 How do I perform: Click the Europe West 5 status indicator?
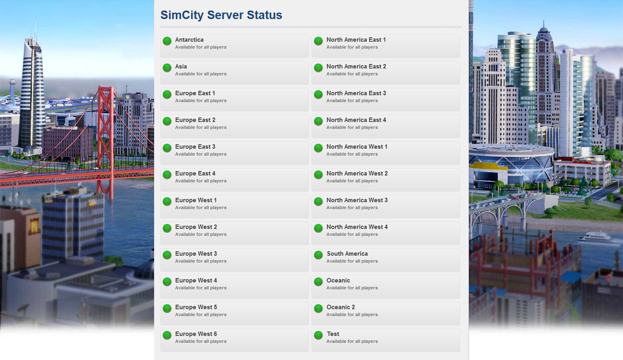167,308
